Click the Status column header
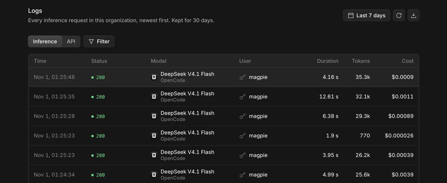Screen dimensions: 447x183 99,61
